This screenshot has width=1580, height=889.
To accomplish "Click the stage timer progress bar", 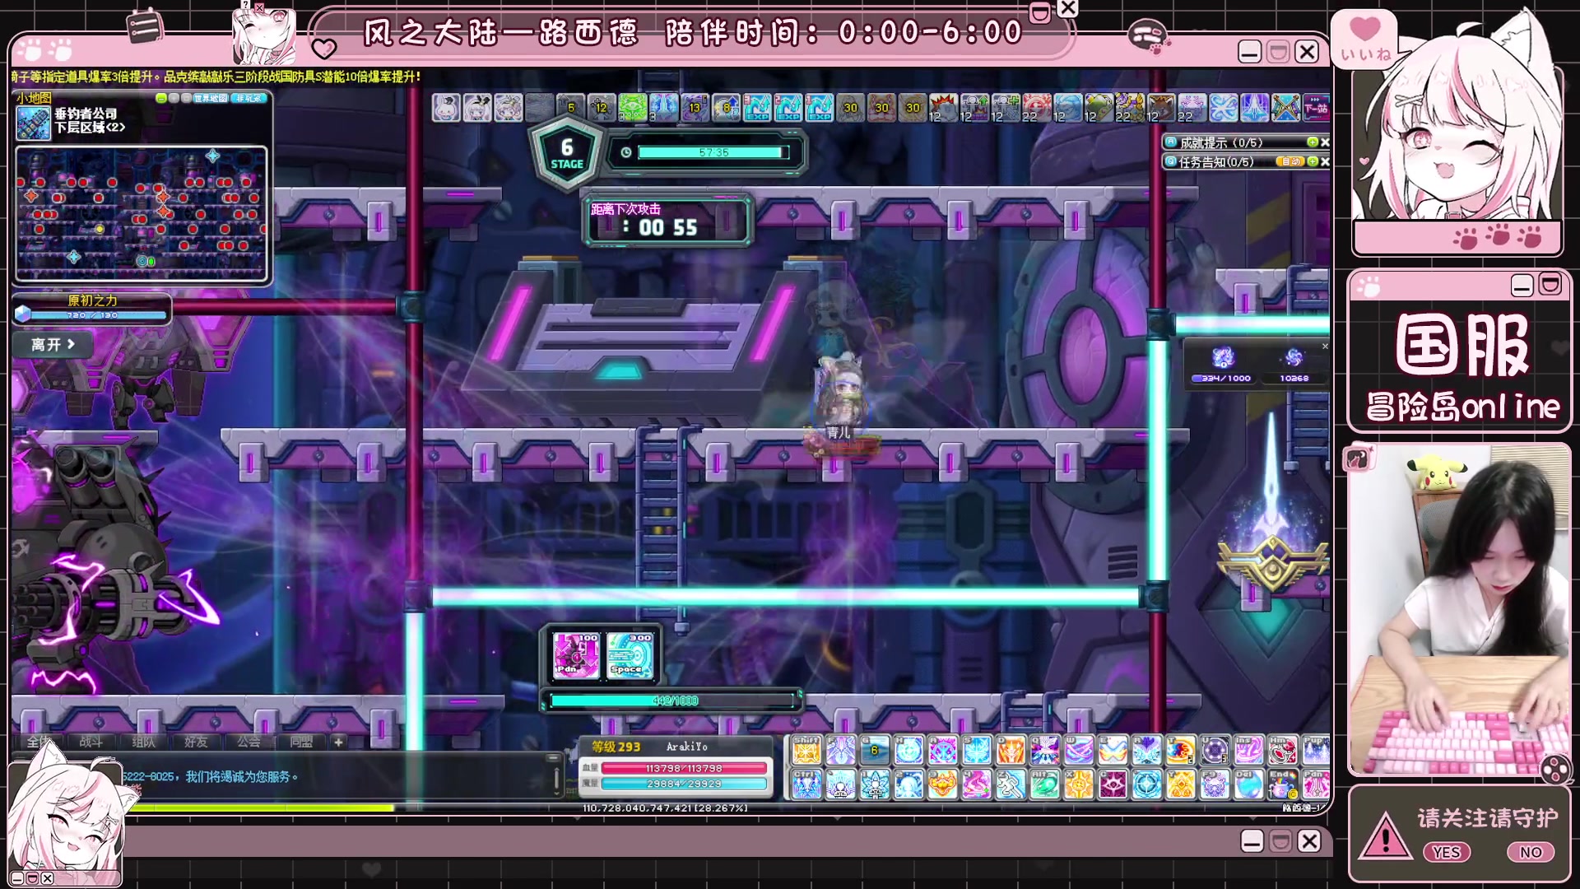I will coord(713,152).
